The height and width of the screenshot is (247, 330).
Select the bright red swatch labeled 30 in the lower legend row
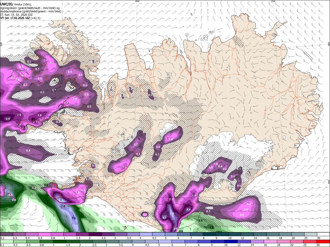323,242
